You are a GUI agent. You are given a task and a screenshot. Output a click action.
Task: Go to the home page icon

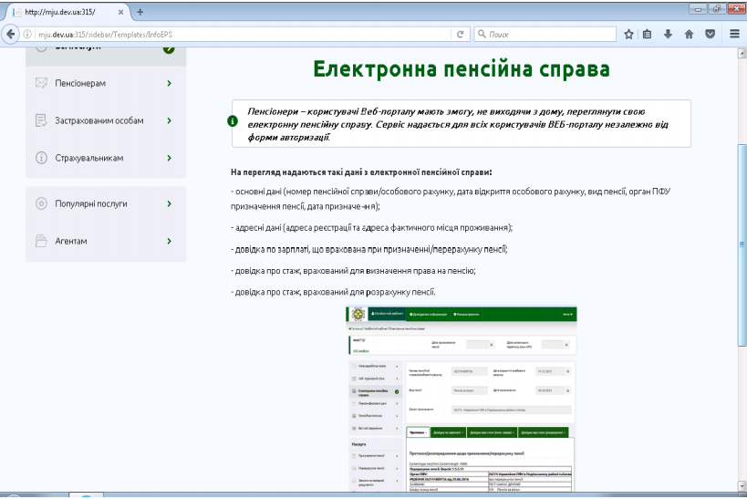pos(689,35)
